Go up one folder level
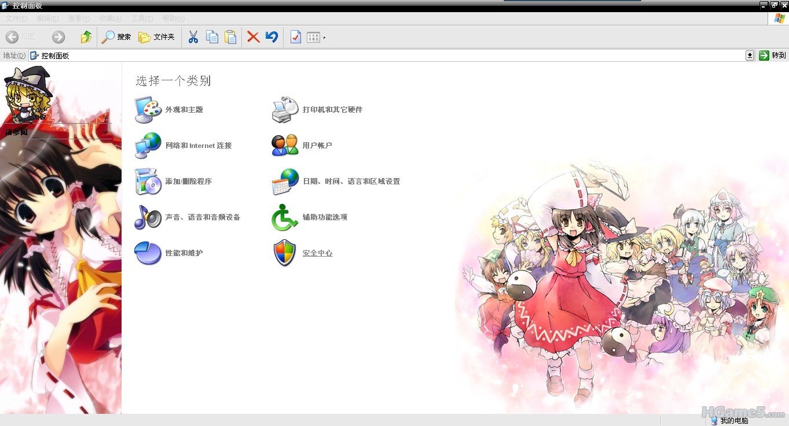This screenshot has height=426, width=789. [86, 37]
